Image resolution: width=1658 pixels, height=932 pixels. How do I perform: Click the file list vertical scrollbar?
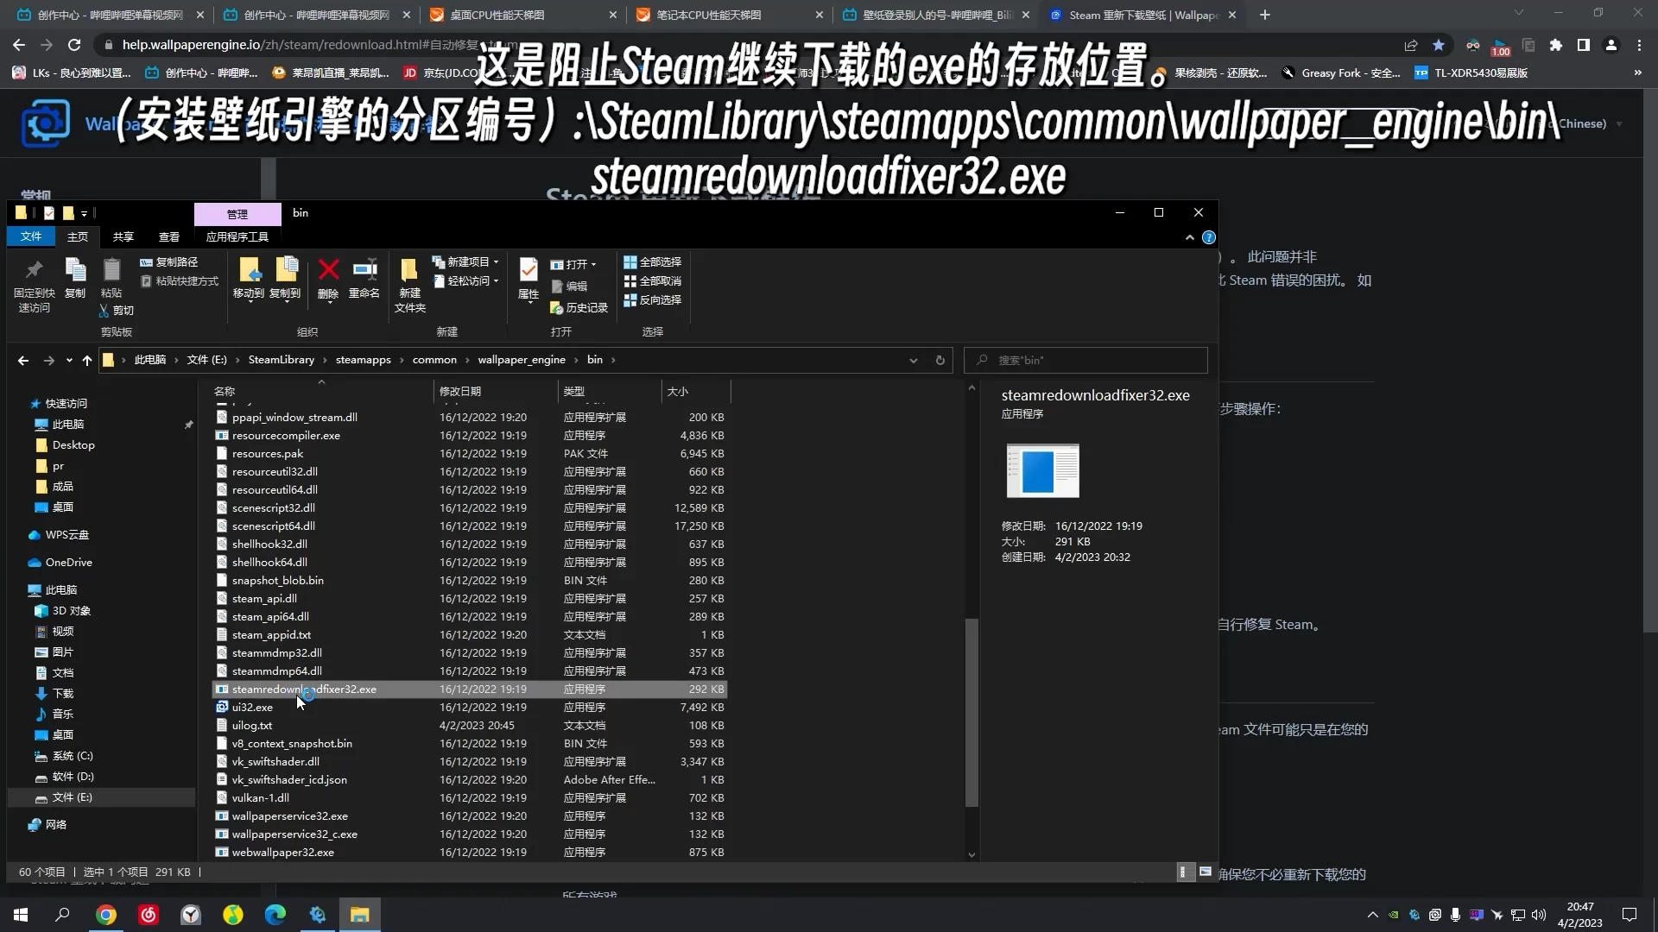(x=971, y=712)
